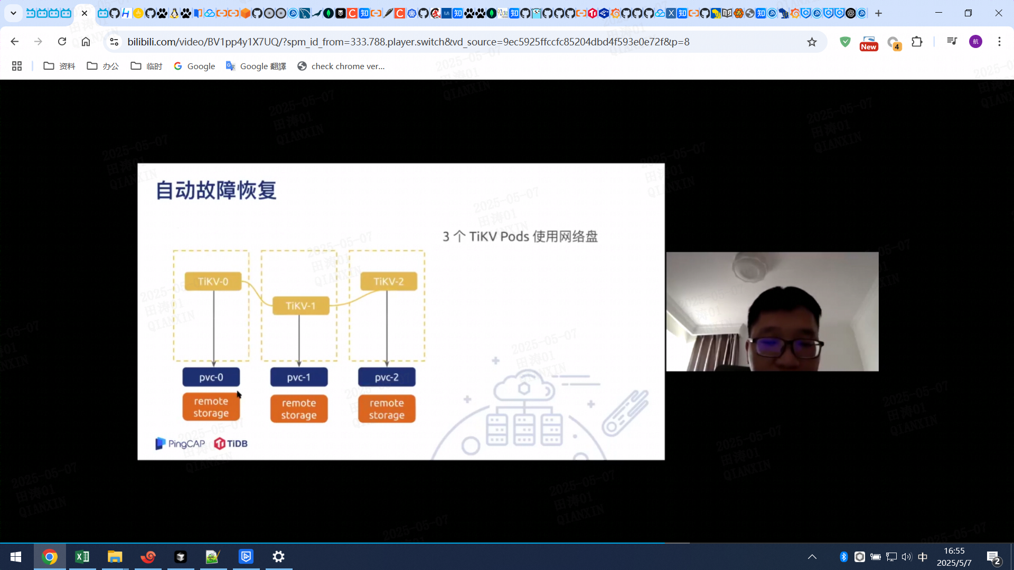Toggle the 中 input method indicator
Image resolution: width=1014 pixels, height=570 pixels.
(923, 557)
